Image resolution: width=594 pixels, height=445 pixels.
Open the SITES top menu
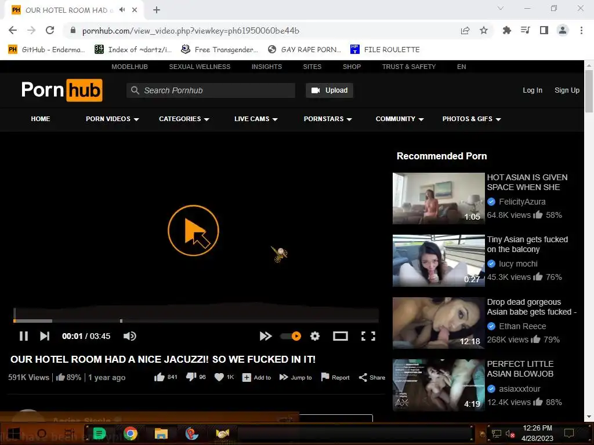312,67
